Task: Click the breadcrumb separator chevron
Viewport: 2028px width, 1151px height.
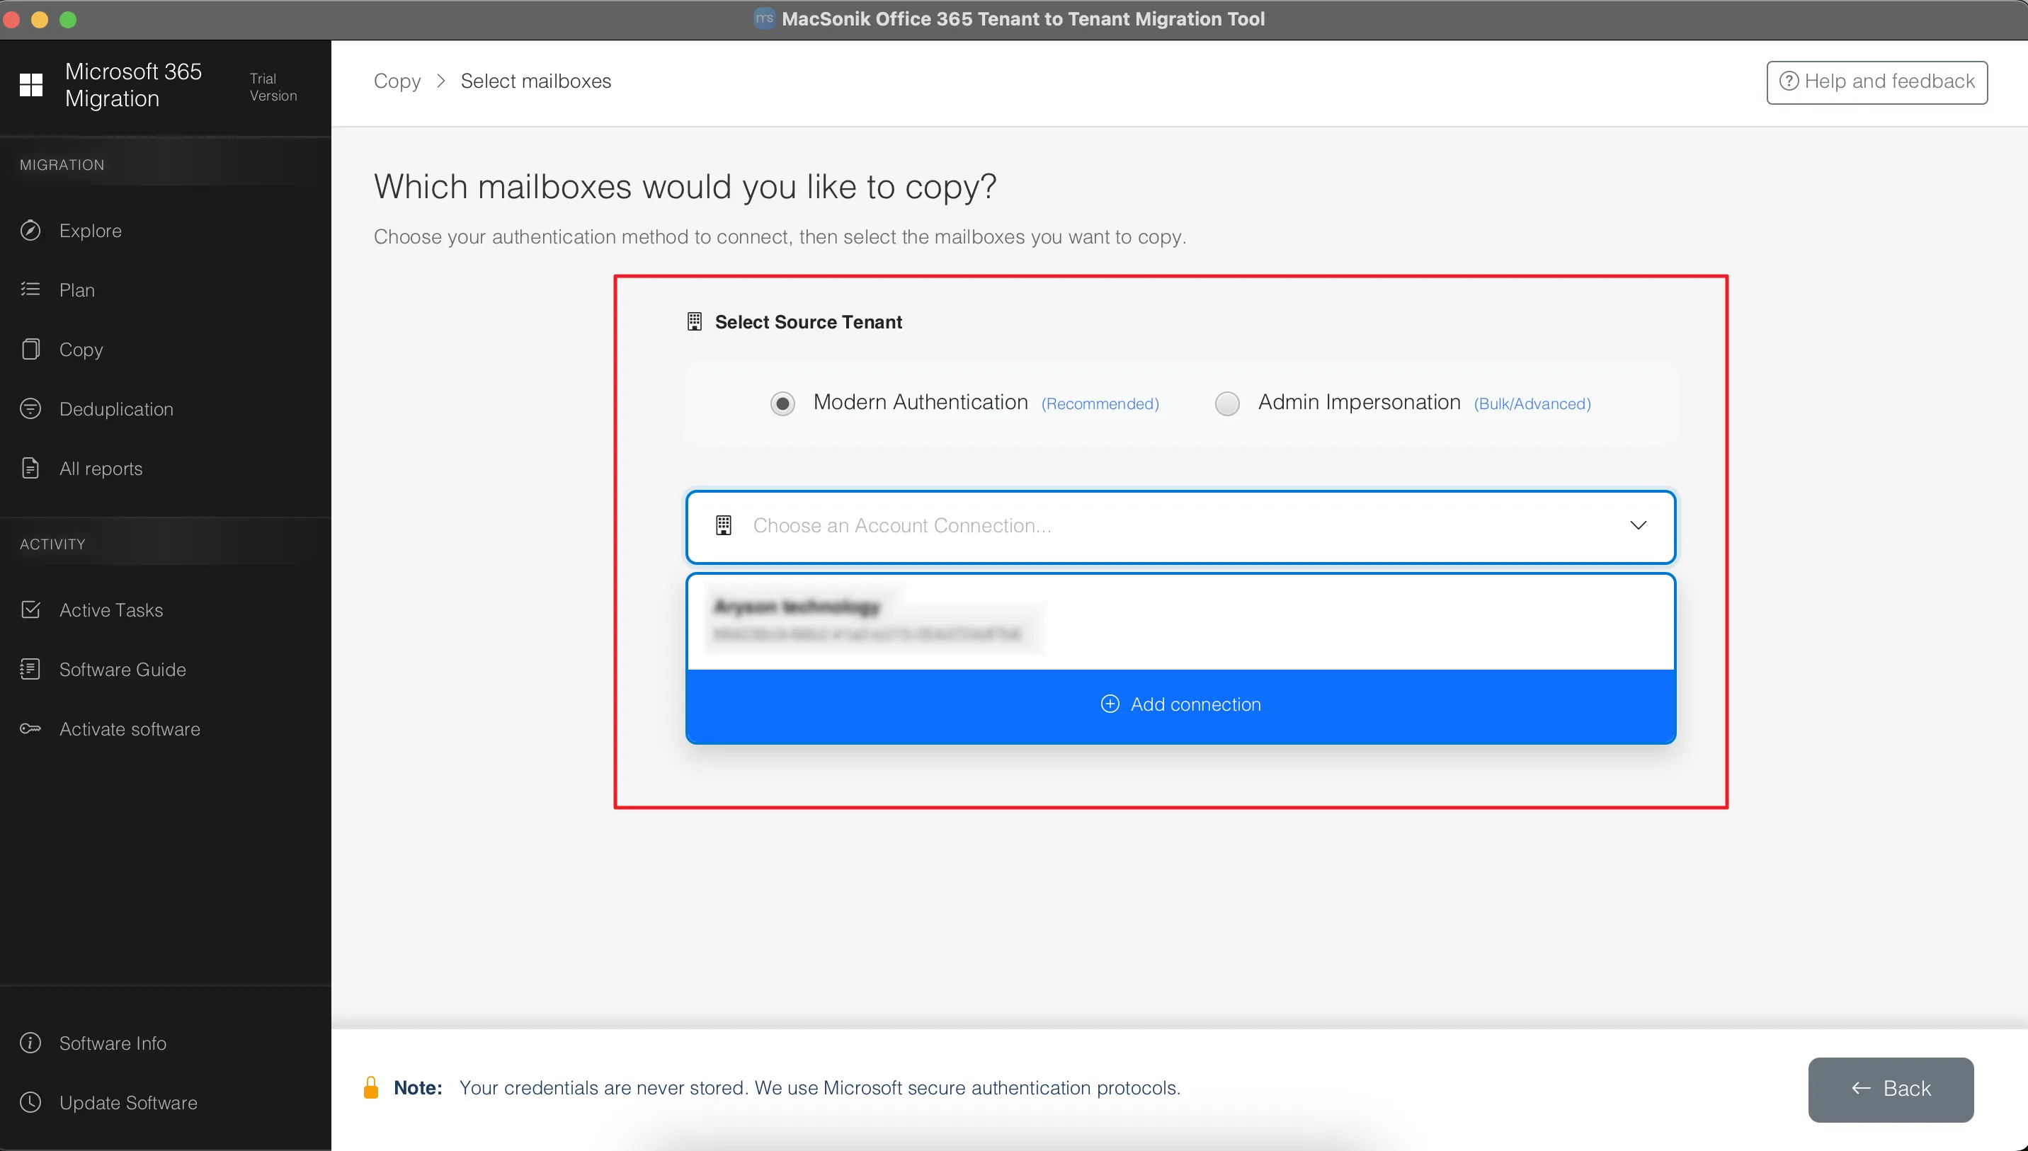Action: (x=440, y=81)
